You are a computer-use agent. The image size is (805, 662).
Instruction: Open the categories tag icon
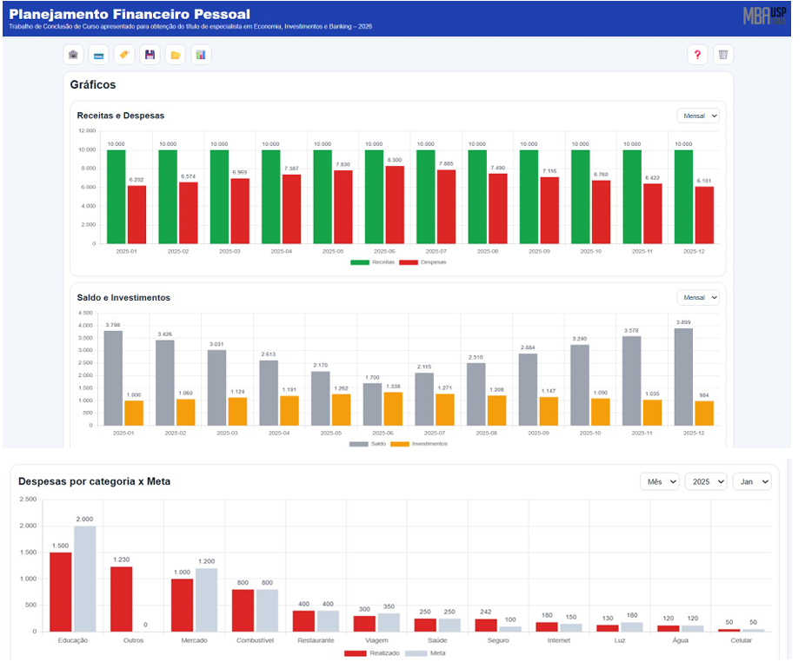pyautogui.click(x=124, y=55)
